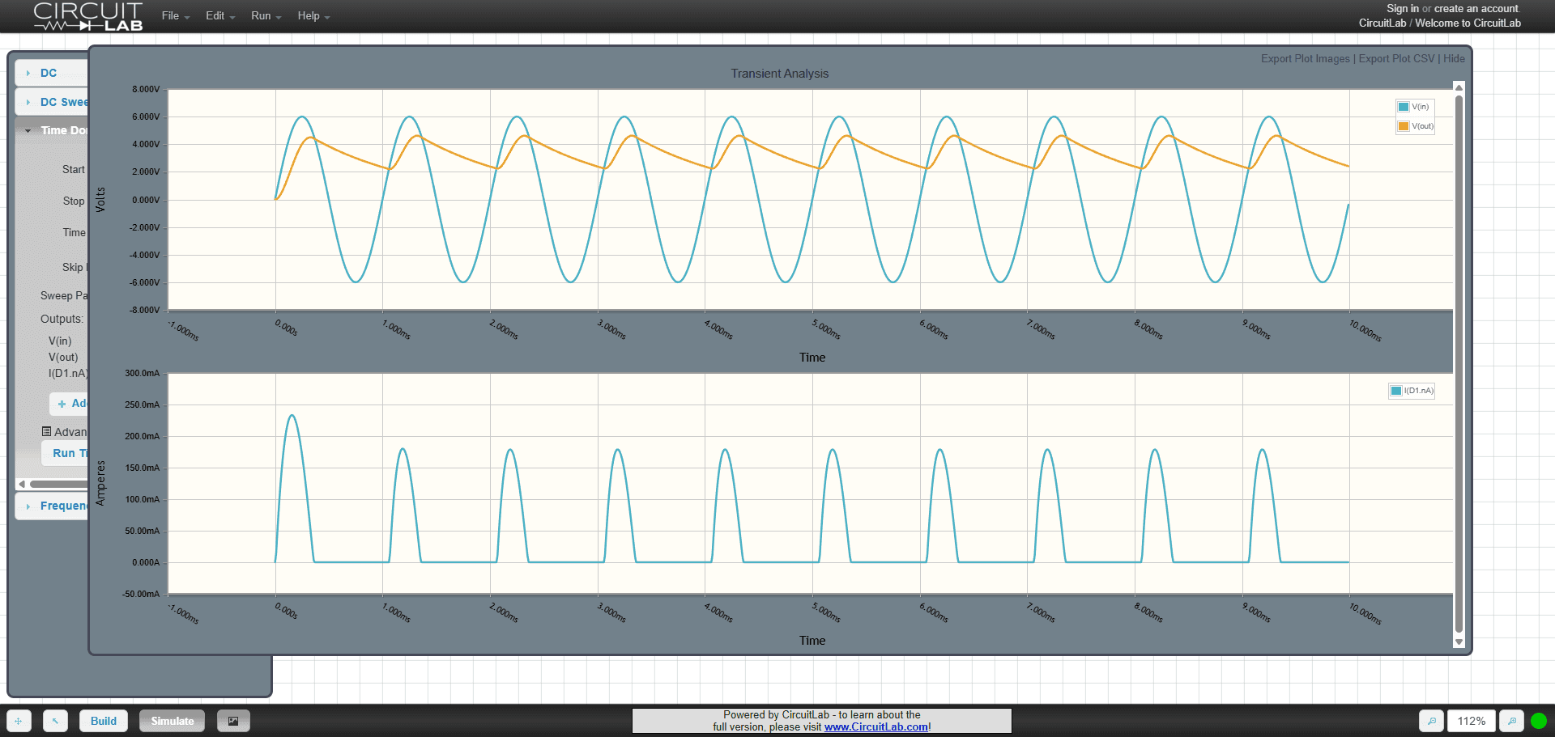Click the Sign in link
This screenshot has width=1555, height=737.
[1403, 9]
